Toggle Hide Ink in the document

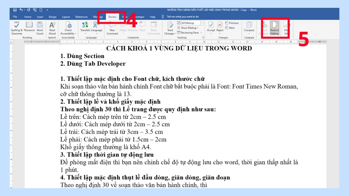[x=286, y=28]
